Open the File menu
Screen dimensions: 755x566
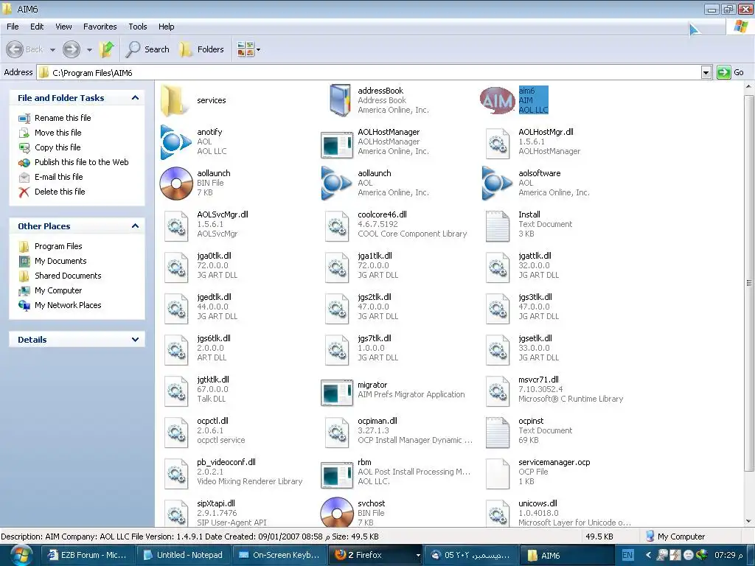[x=13, y=27]
